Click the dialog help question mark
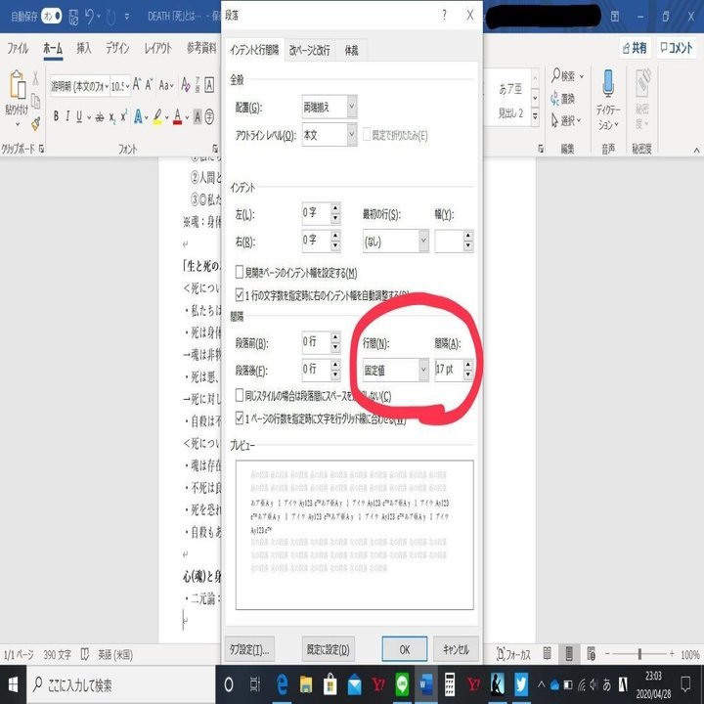704x704 pixels. (x=445, y=16)
